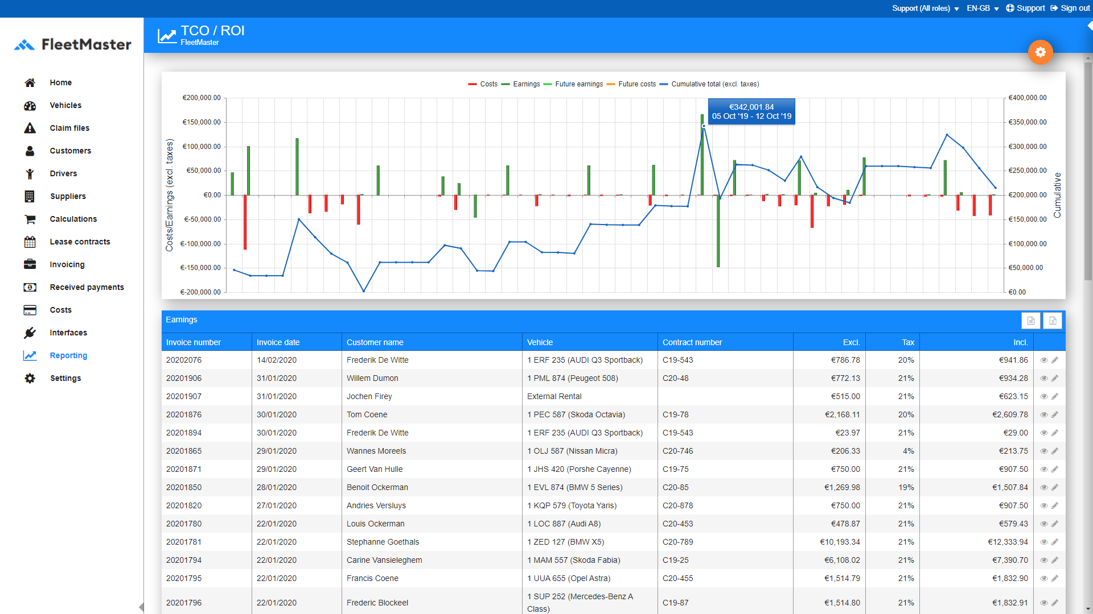View invoice 20201871 via eye icon
This screenshot has width=1093, height=614.
tap(1044, 469)
